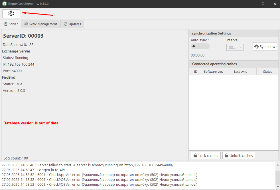Screen dimensions: 280x190
Task: Click the padlock icon on Lock cashes
Action: (195, 155)
